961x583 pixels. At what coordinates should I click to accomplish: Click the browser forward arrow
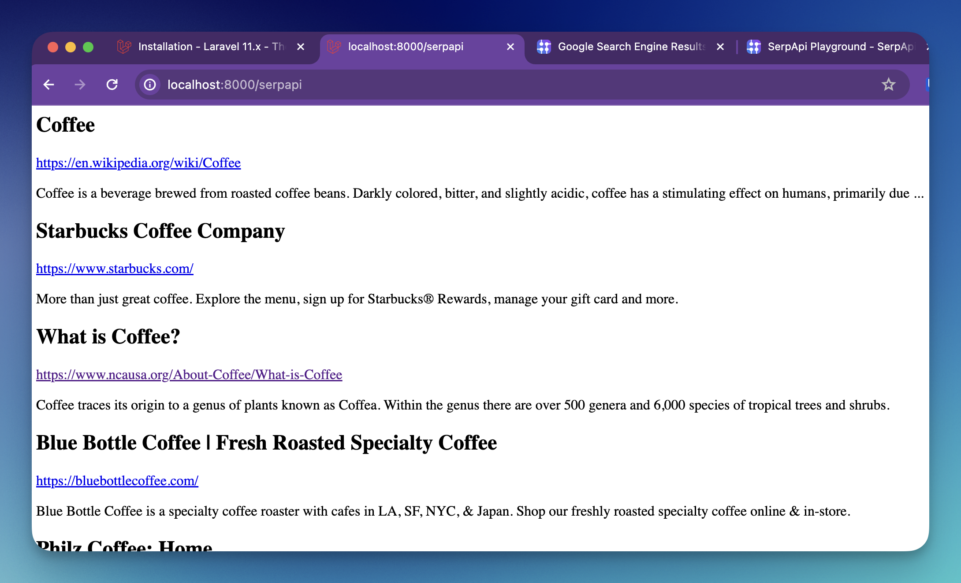click(80, 85)
